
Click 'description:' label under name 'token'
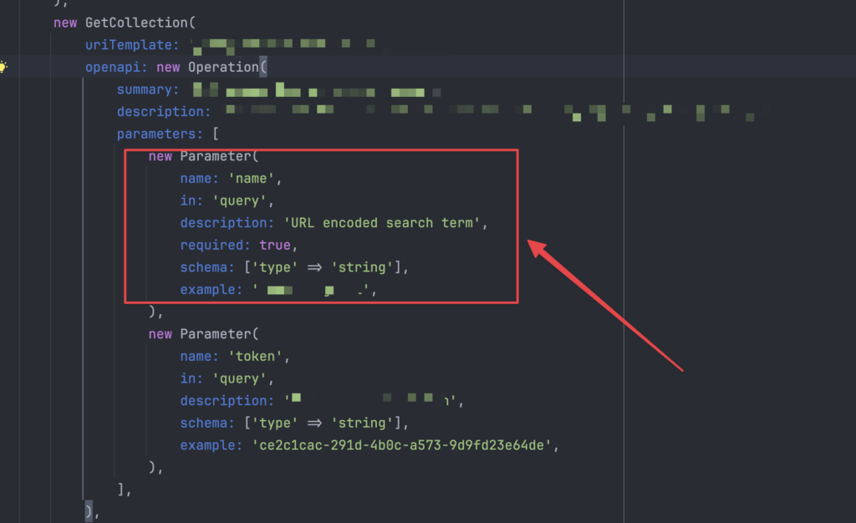(227, 401)
